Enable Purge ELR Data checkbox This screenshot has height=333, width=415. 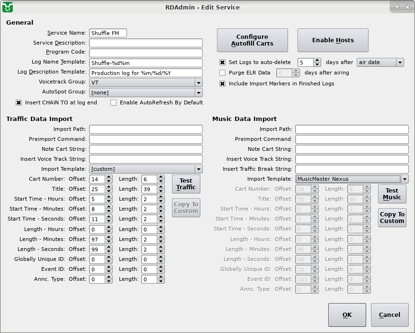click(x=223, y=73)
